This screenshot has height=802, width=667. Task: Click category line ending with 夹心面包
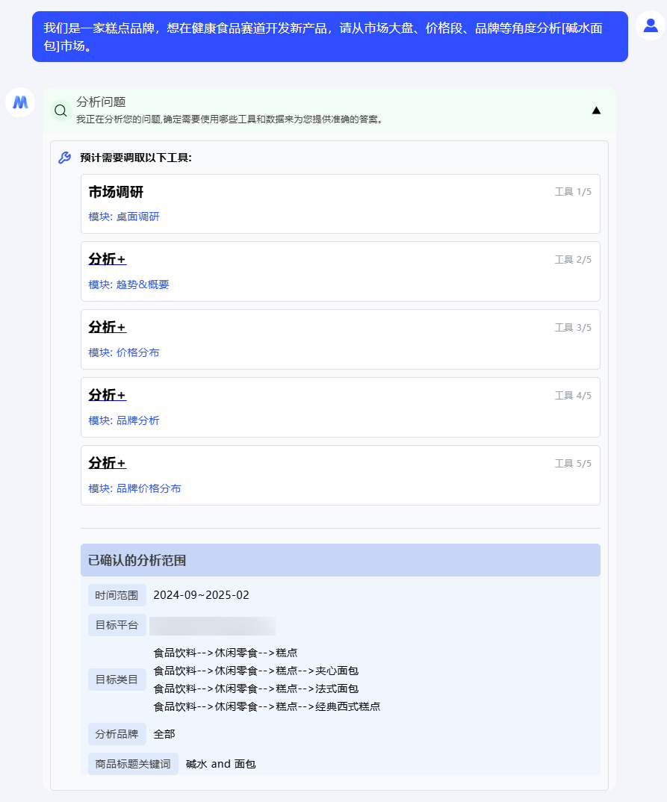[x=255, y=671]
